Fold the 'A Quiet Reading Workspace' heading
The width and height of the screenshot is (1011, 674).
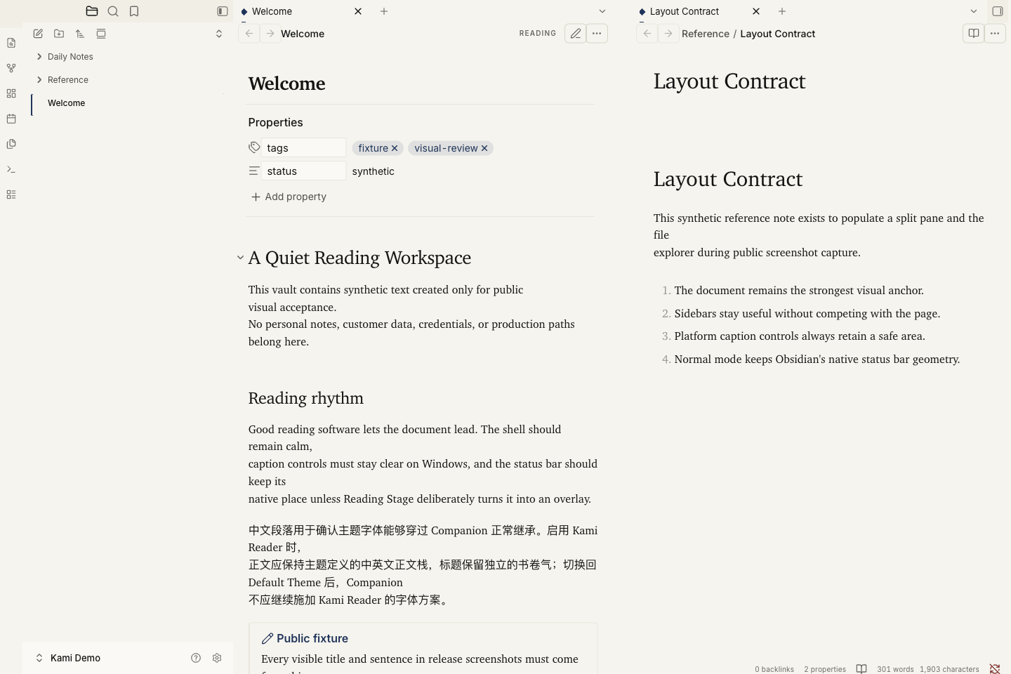pyautogui.click(x=240, y=258)
